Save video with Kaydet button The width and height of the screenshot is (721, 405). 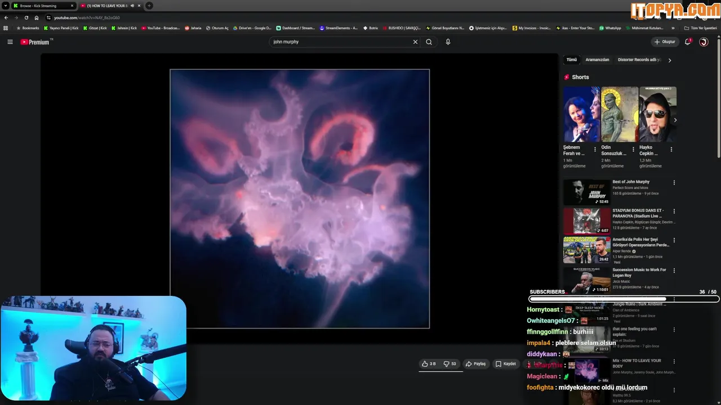505,364
